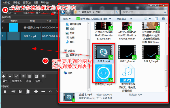
Task: Click the Explorer back navigation arrow
Action: 63,12
